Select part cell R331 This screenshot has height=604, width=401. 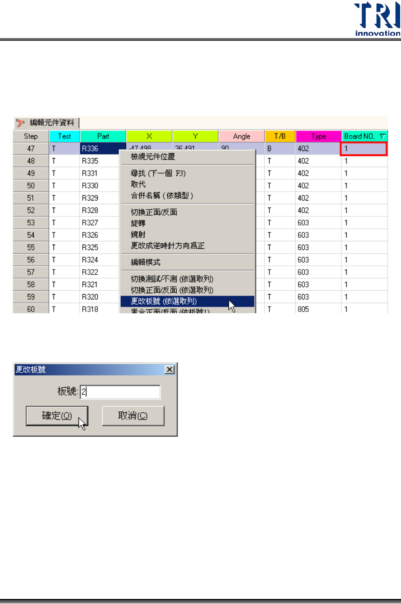click(100, 173)
